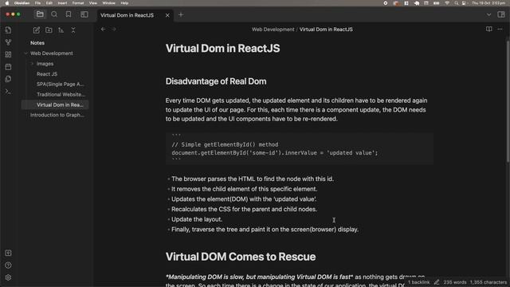Image resolution: width=510 pixels, height=287 pixels.
Task: Click inside the getElementById code block
Action: 300,148
